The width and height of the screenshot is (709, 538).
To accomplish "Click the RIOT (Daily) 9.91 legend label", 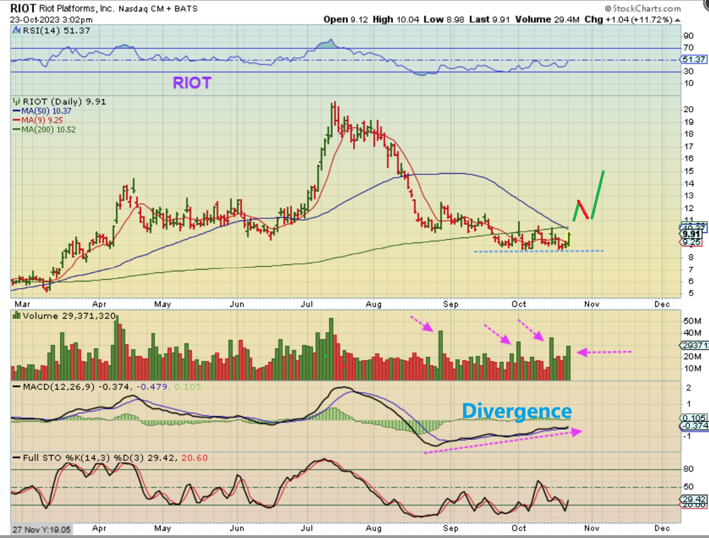I will pos(64,102).
